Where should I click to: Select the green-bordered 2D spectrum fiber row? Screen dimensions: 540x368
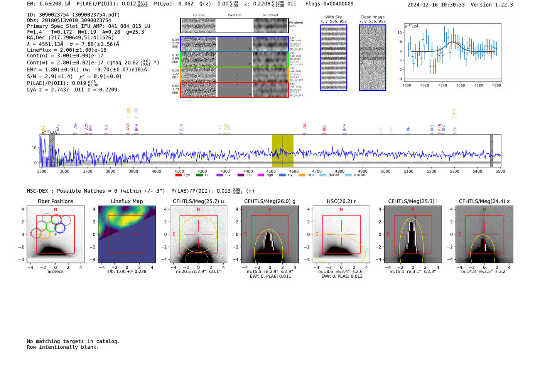tap(235, 59)
